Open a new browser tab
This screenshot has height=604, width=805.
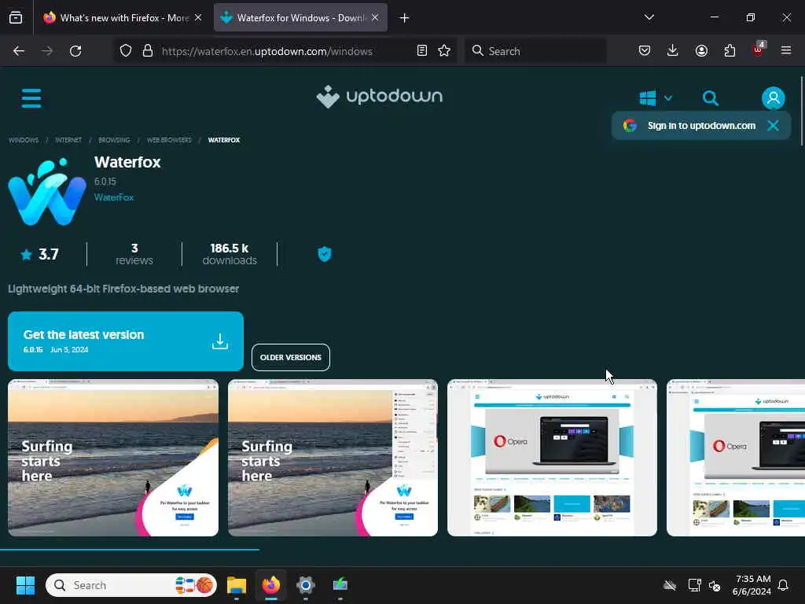pyautogui.click(x=405, y=18)
